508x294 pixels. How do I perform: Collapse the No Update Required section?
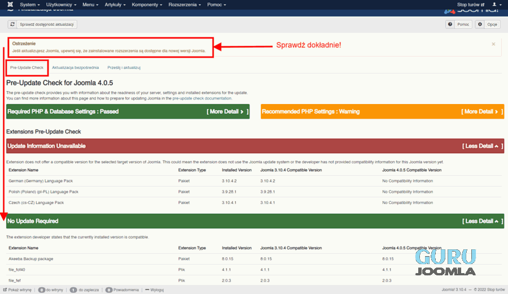point(483,221)
